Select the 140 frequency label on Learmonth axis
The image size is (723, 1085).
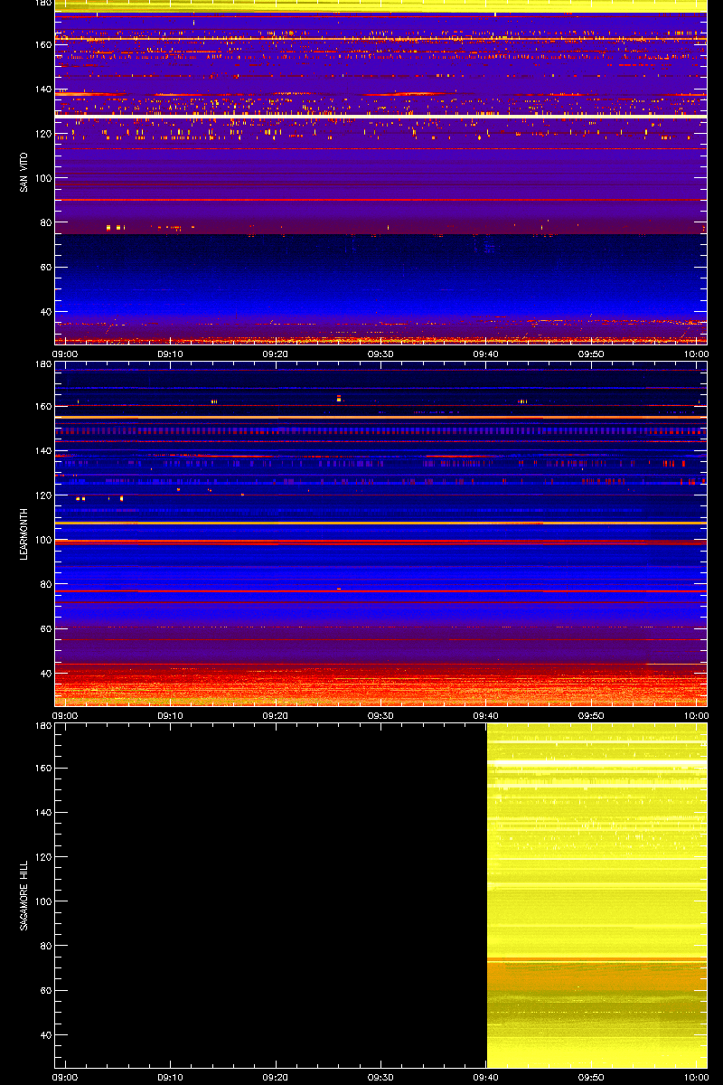(x=42, y=450)
